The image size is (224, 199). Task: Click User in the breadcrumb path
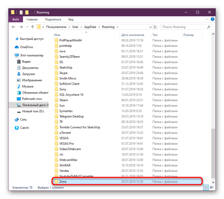coord(75,27)
